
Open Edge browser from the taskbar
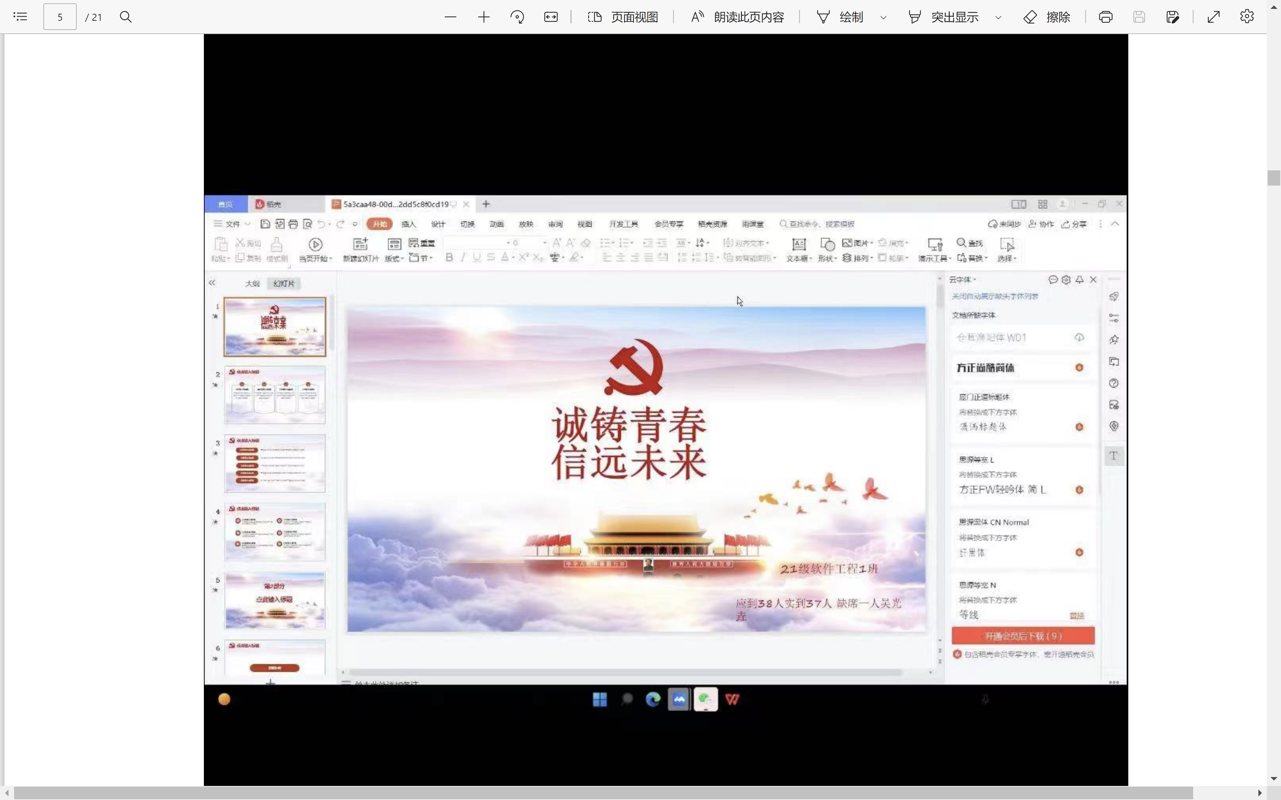[653, 700]
